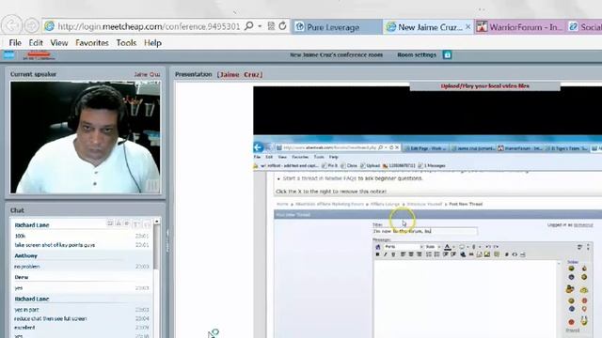This screenshot has height=338, width=602.
Task: Open the Favorites menu in the outer browser
Action: click(92, 43)
